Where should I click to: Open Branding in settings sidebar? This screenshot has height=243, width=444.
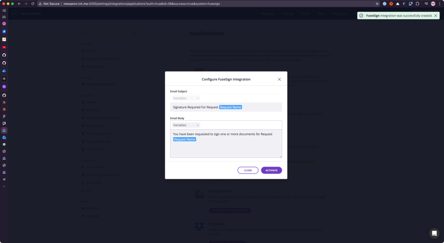point(93,110)
